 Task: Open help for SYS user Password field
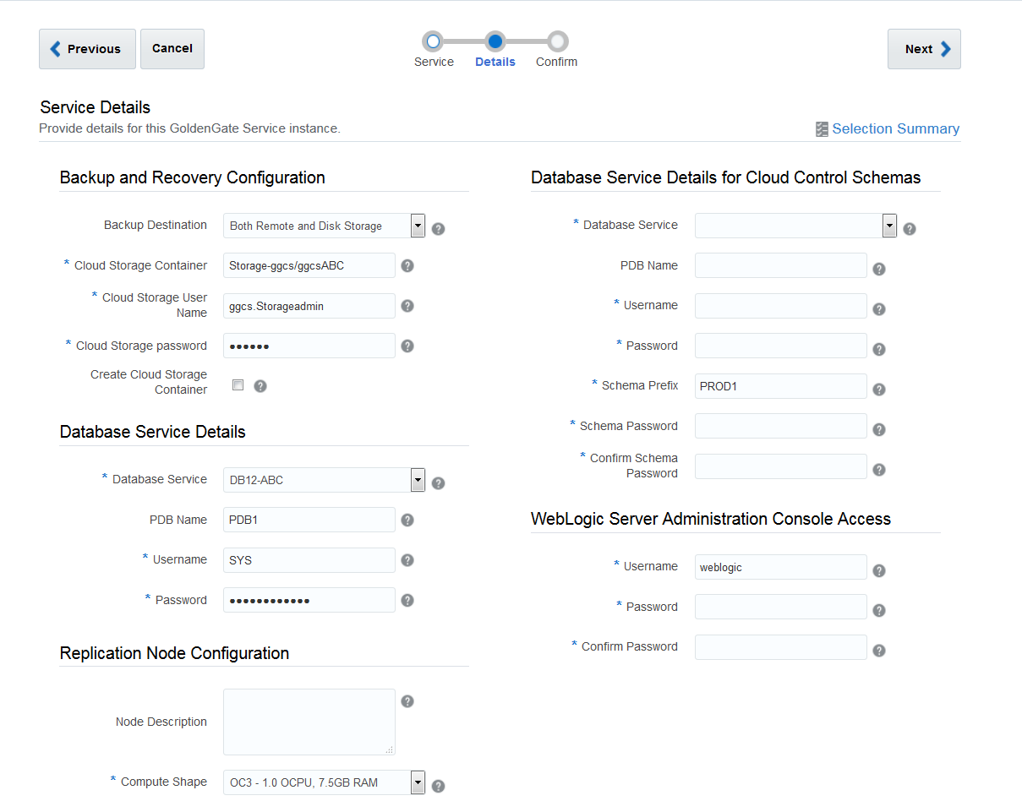coord(407,600)
